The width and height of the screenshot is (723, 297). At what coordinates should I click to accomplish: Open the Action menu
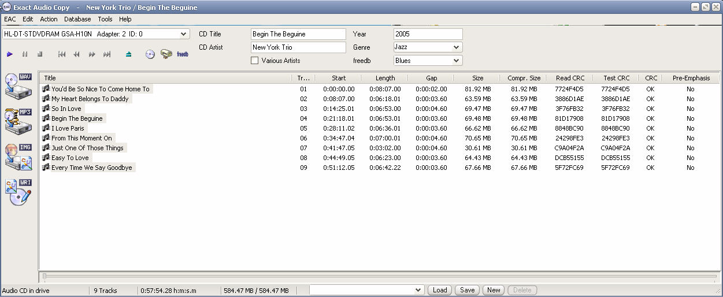[49, 19]
